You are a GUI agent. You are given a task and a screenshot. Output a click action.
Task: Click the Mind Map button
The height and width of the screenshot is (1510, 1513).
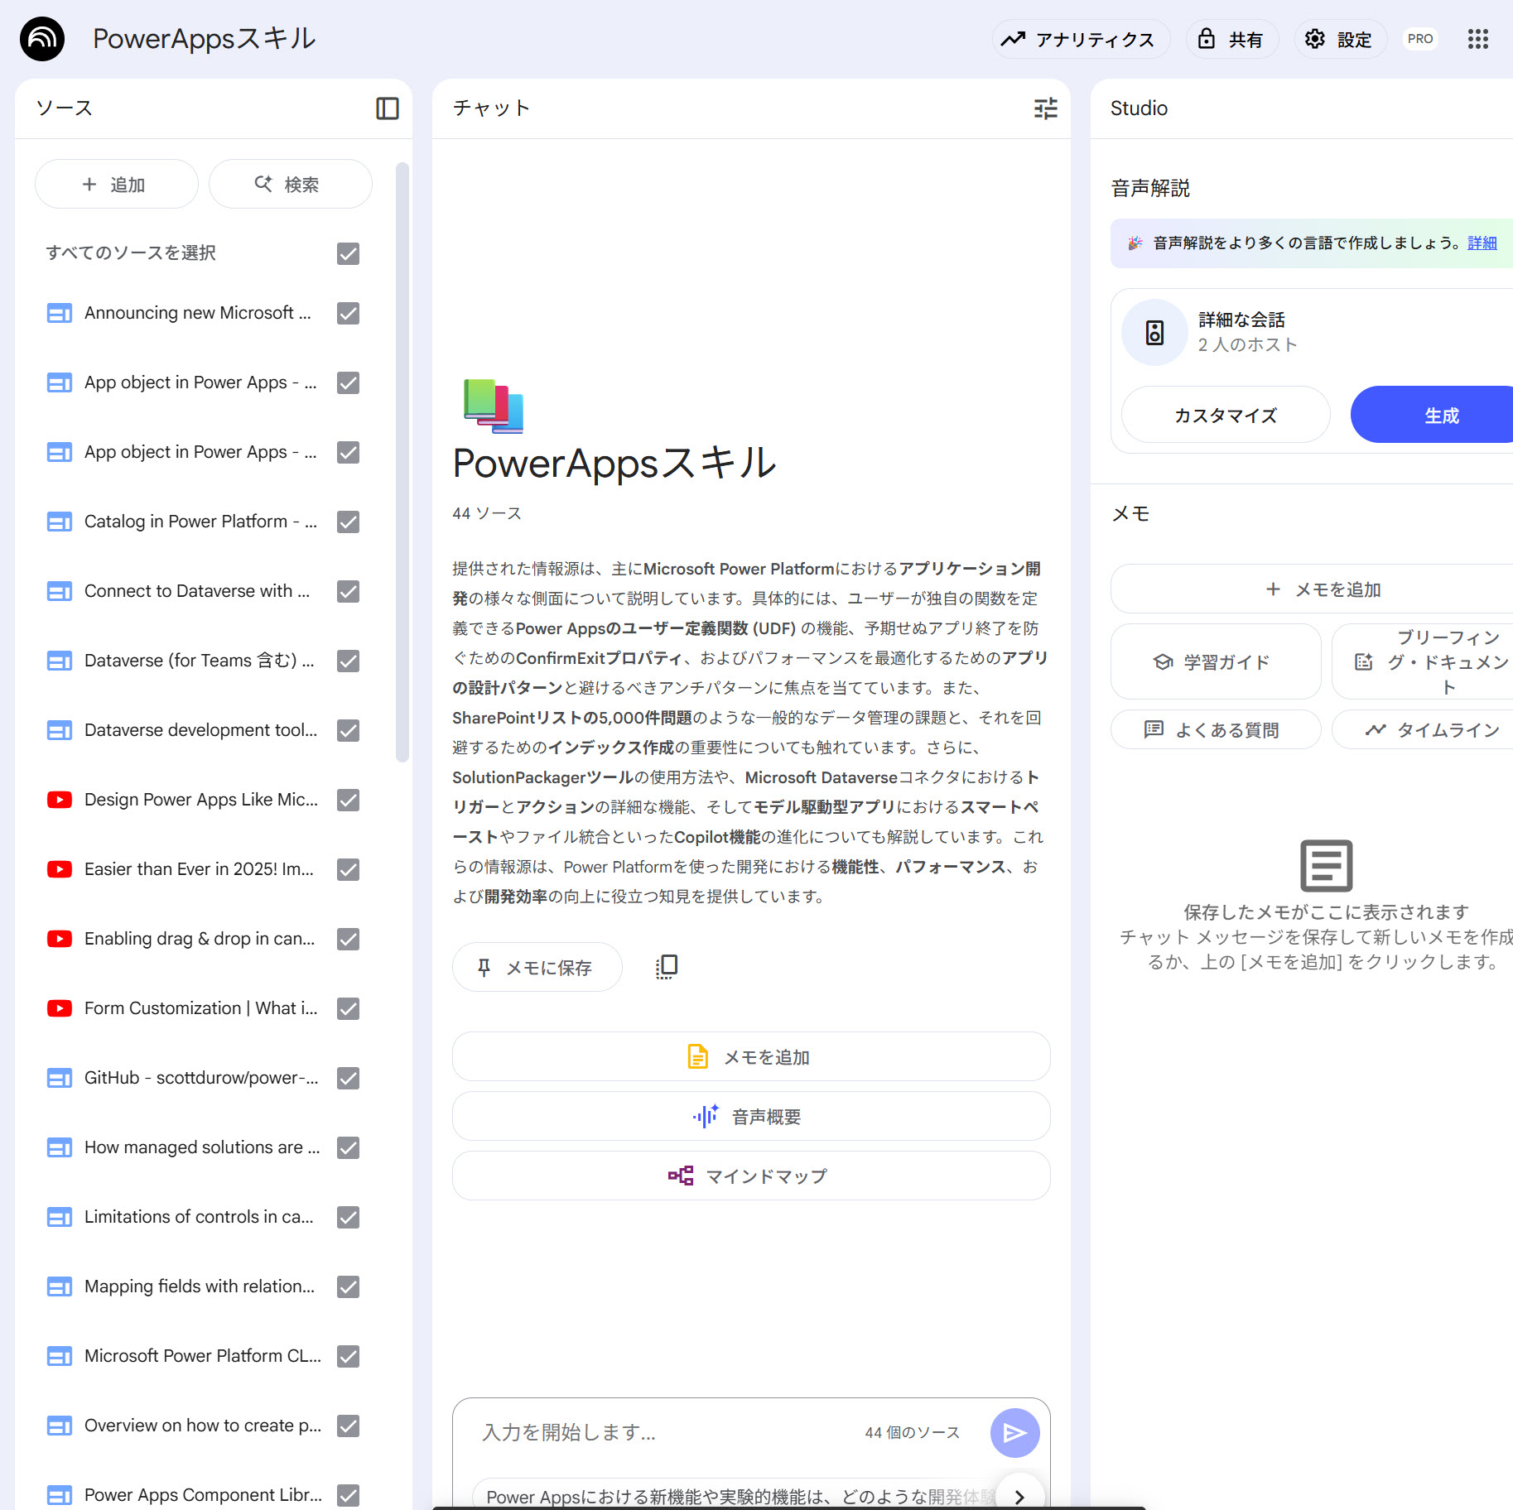750,1176
